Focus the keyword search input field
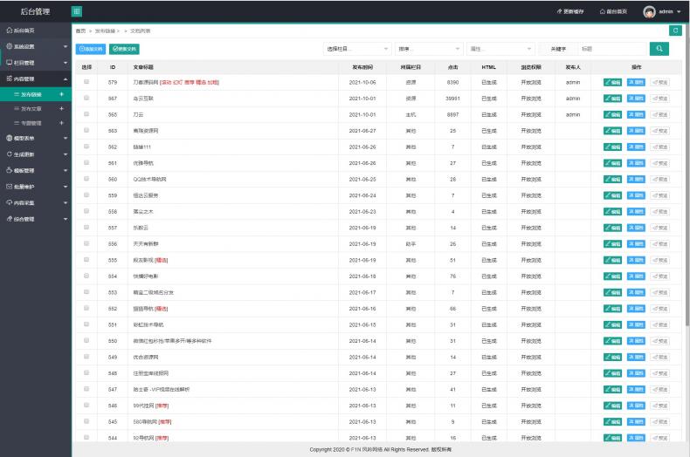This screenshot has height=457, width=690. click(x=613, y=49)
